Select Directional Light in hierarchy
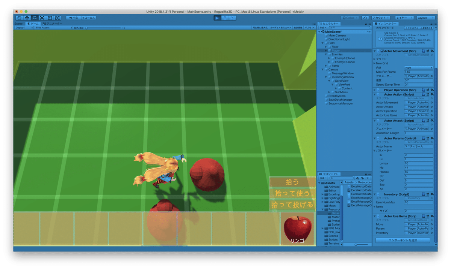Viewport: 451px width, 269px height. coord(339,39)
